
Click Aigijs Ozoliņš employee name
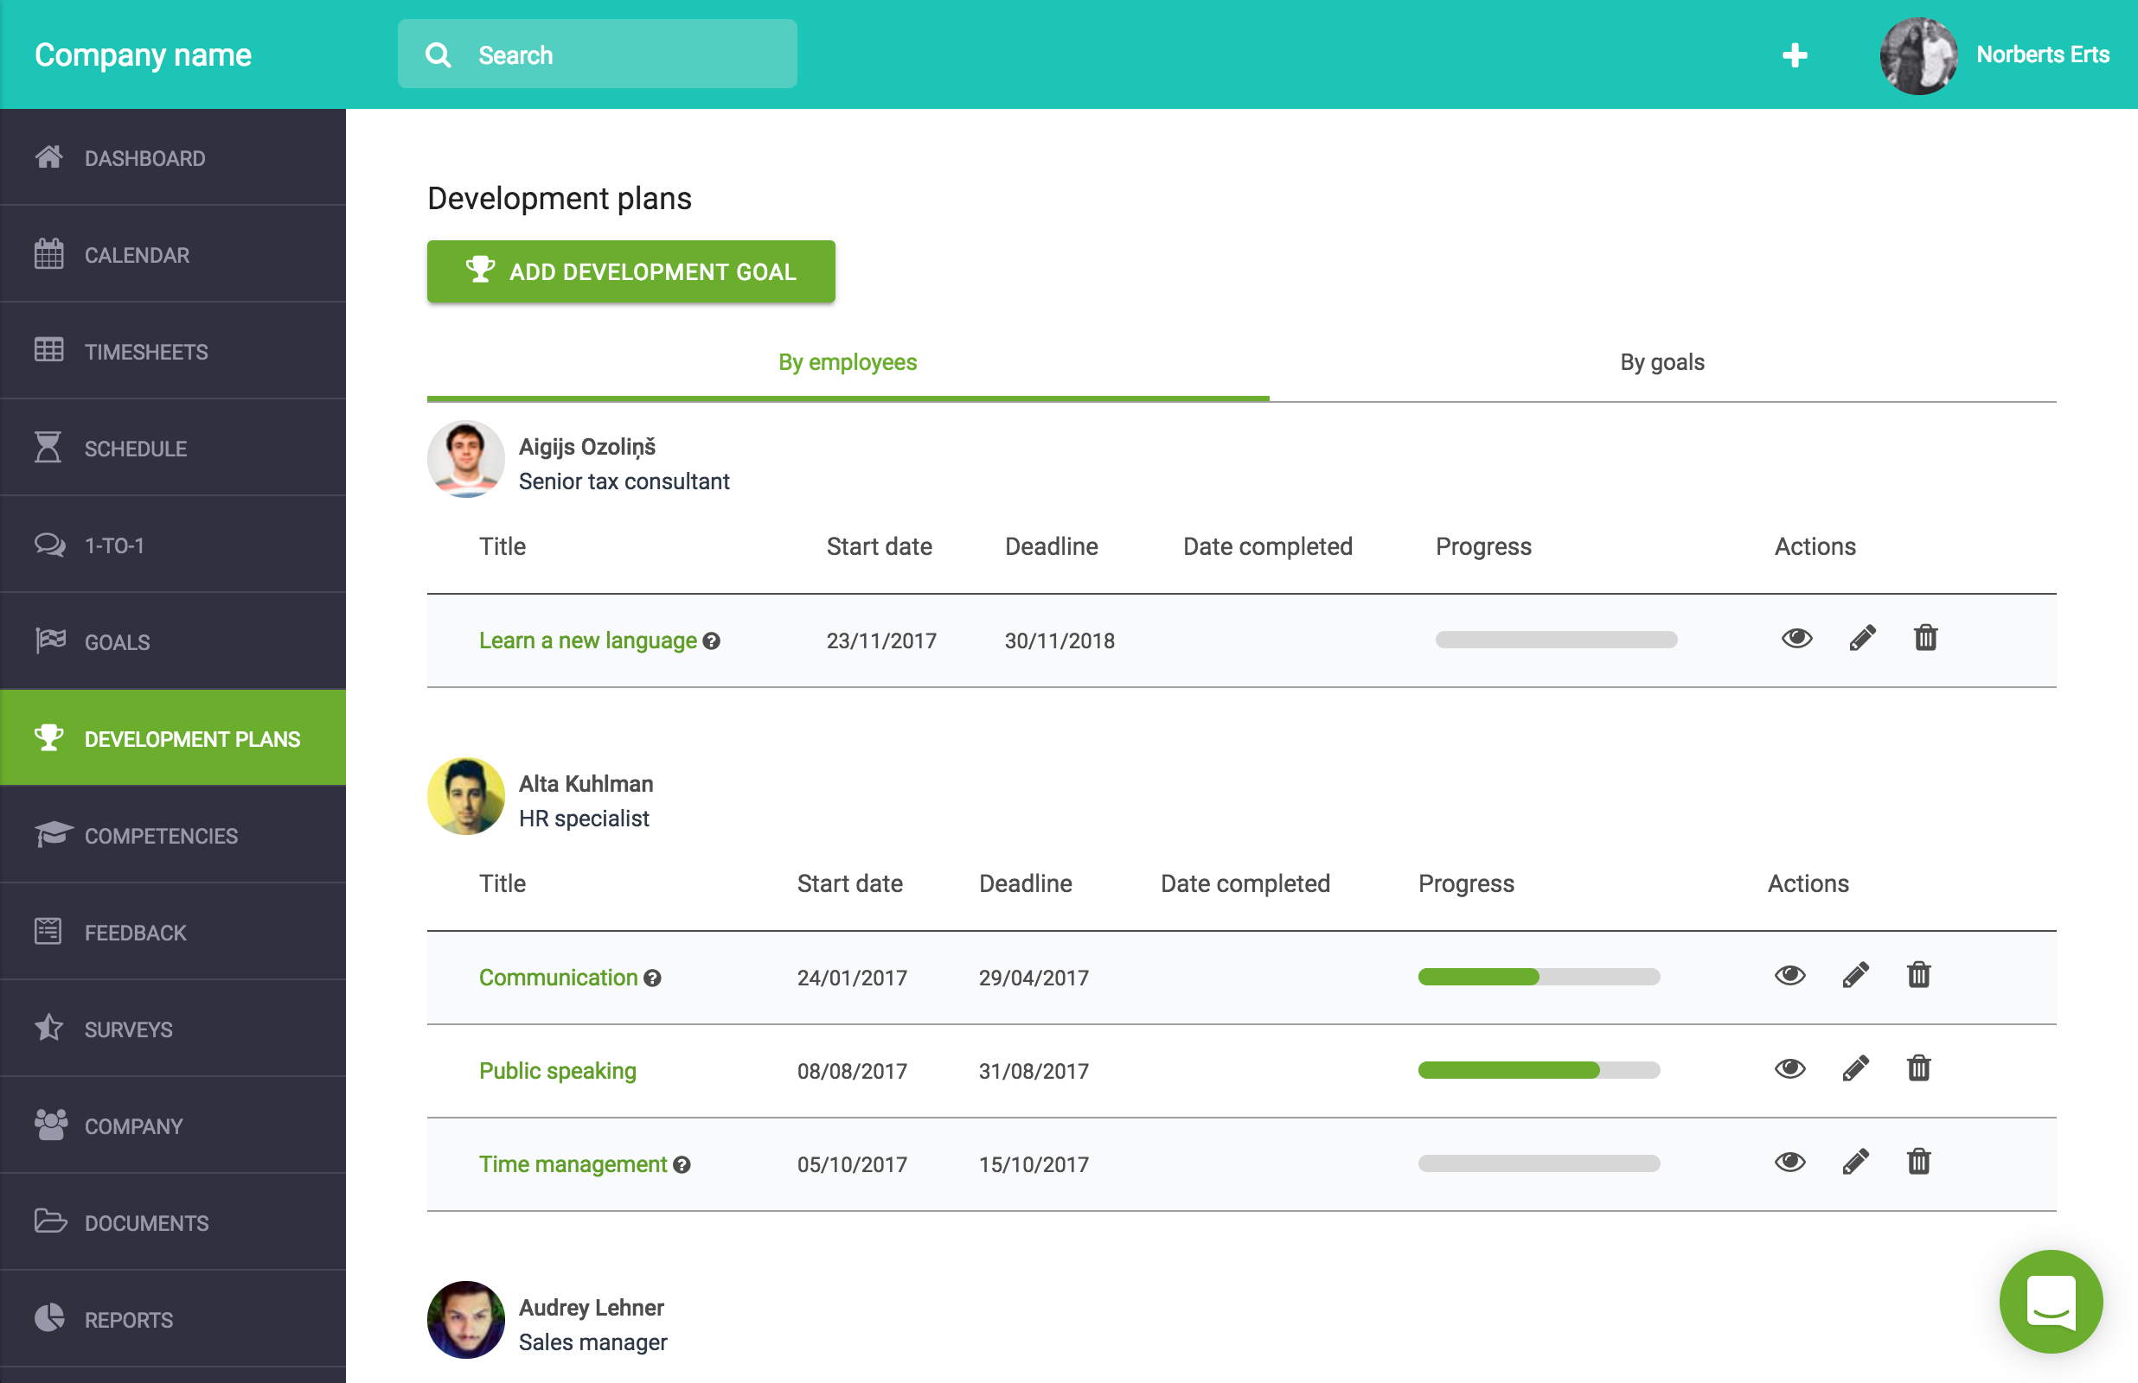pyautogui.click(x=586, y=446)
